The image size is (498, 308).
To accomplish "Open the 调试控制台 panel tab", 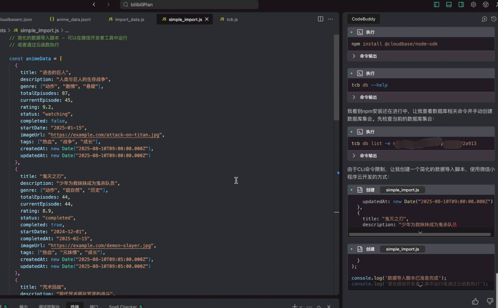I will click(49, 306).
